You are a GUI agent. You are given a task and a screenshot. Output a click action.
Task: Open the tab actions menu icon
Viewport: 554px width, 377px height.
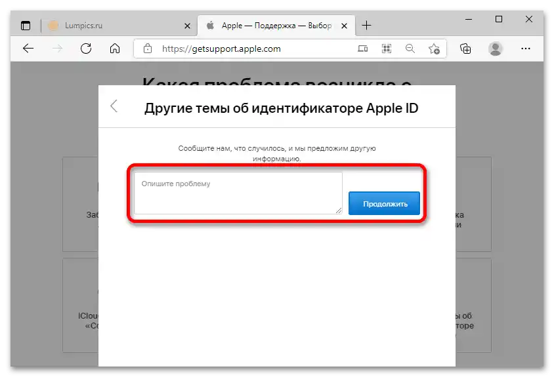coord(26,26)
